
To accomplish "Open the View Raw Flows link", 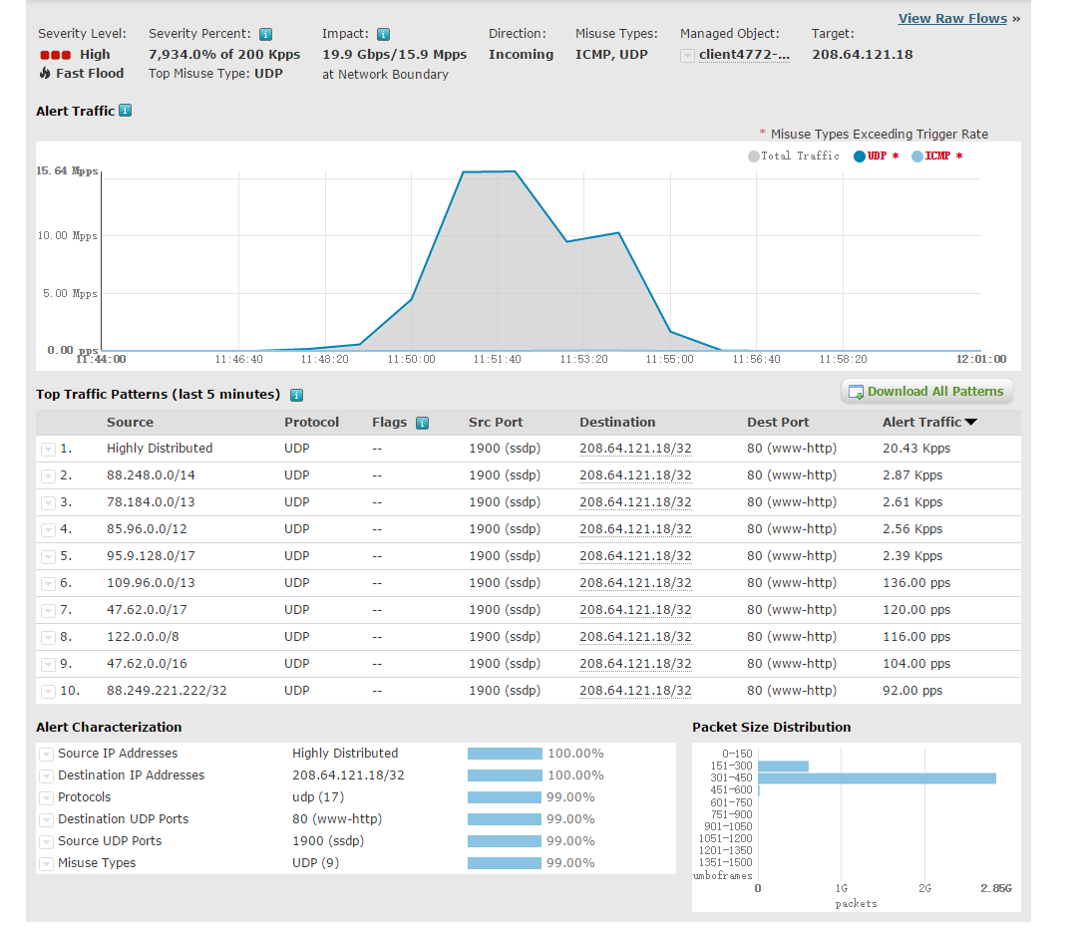I will pyautogui.click(x=952, y=19).
